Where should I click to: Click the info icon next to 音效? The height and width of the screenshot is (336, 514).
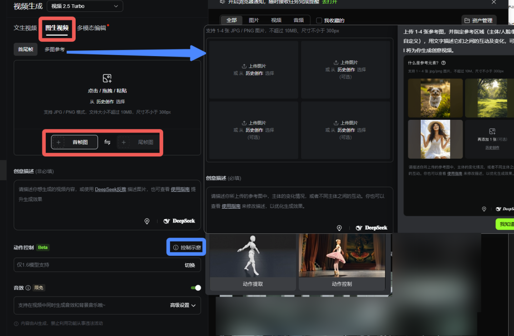tap(28, 288)
